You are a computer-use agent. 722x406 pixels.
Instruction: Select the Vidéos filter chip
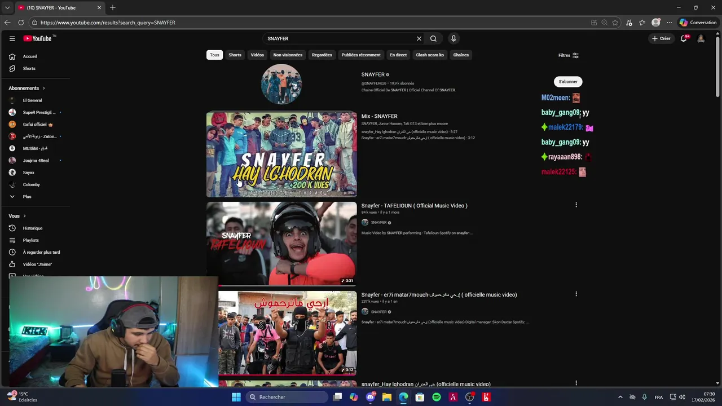click(257, 55)
